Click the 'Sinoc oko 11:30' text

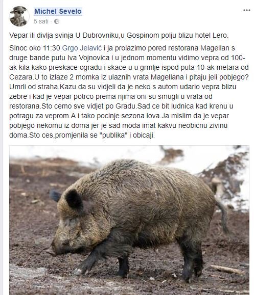pos(35,48)
